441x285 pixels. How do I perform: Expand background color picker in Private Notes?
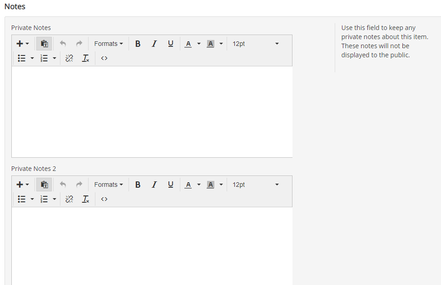pos(221,44)
